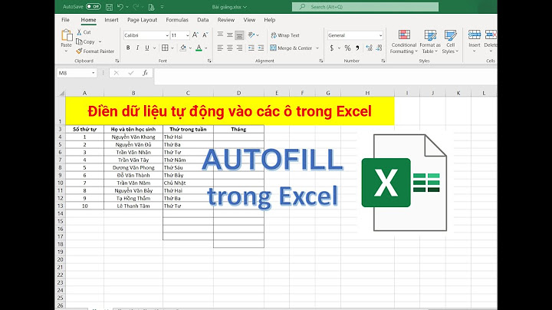Click the Font Color A icon

pos(199,48)
